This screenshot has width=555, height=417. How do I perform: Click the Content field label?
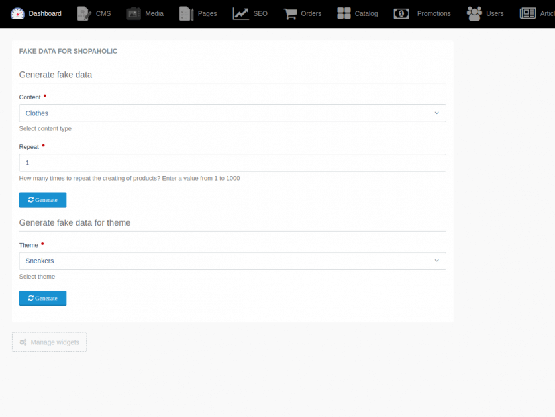pyautogui.click(x=30, y=97)
